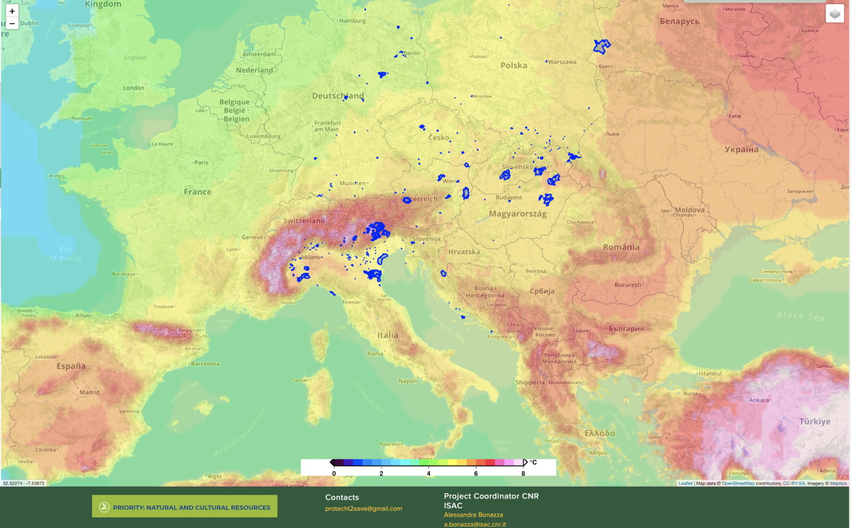This screenshot has height=528, width=851.
Task: Open the CC-BY-SA license link
Action: click(792, 482)
